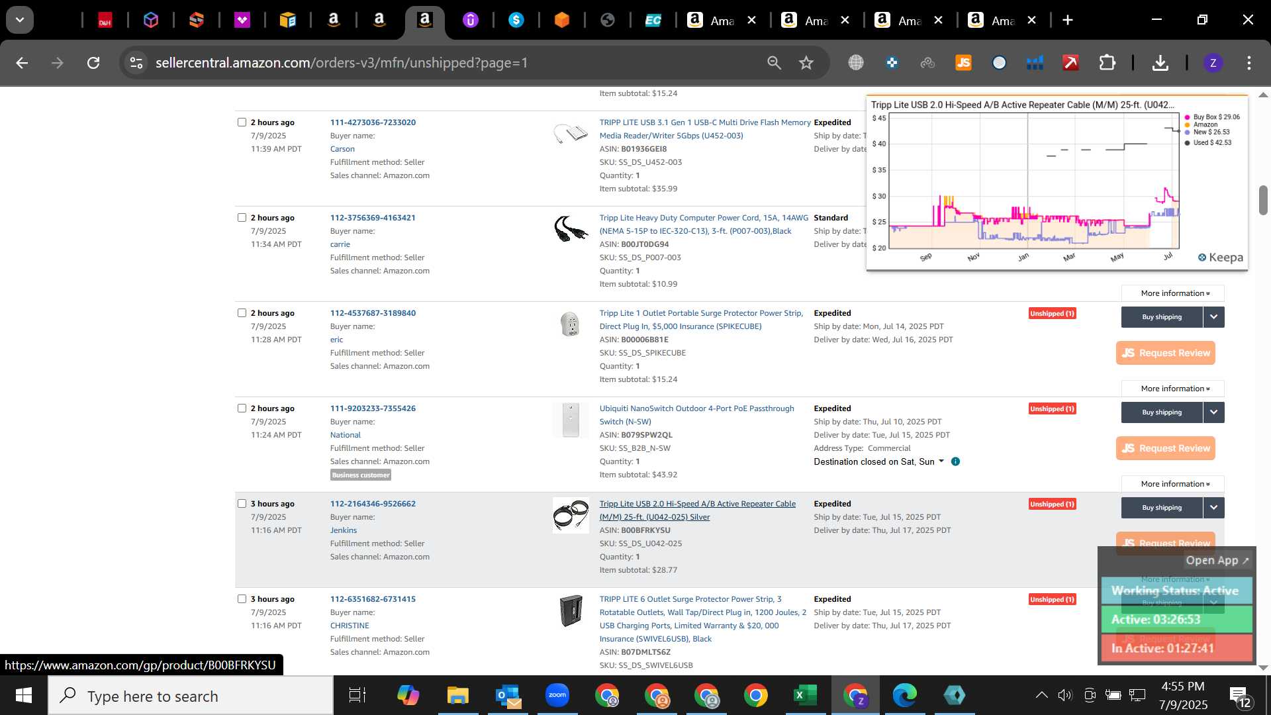Open notification center with 12 badge

click(1240, 696)
